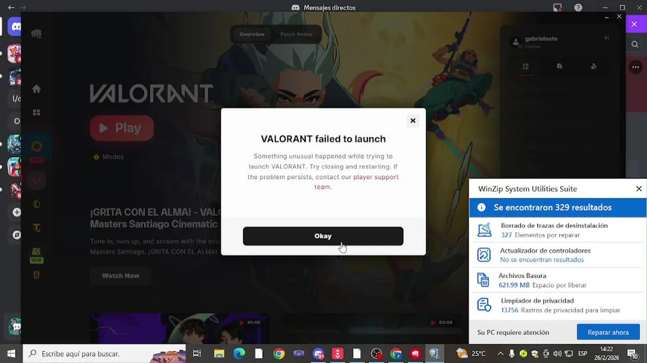Select the VALORANT game icon in sidebar
Image resolution: width=647 pixels, height=363 pixels.
pyautogui.click(x=36, y=180)
